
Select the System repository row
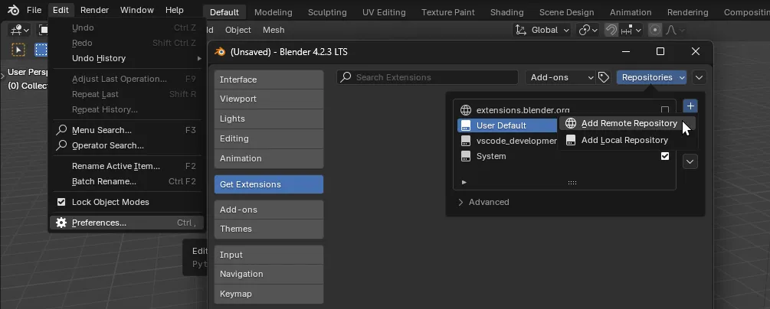[x=565, y=156]
